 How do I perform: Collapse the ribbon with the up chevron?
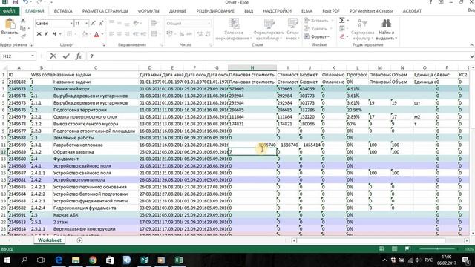pos(472,44)
